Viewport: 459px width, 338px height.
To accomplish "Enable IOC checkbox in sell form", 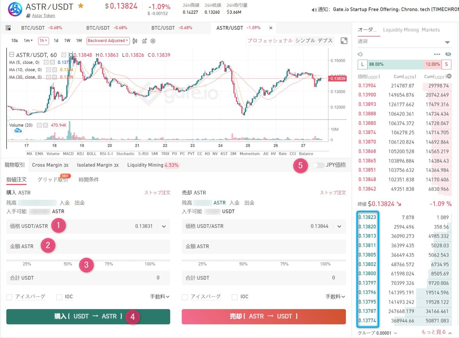I will (235, 297).
